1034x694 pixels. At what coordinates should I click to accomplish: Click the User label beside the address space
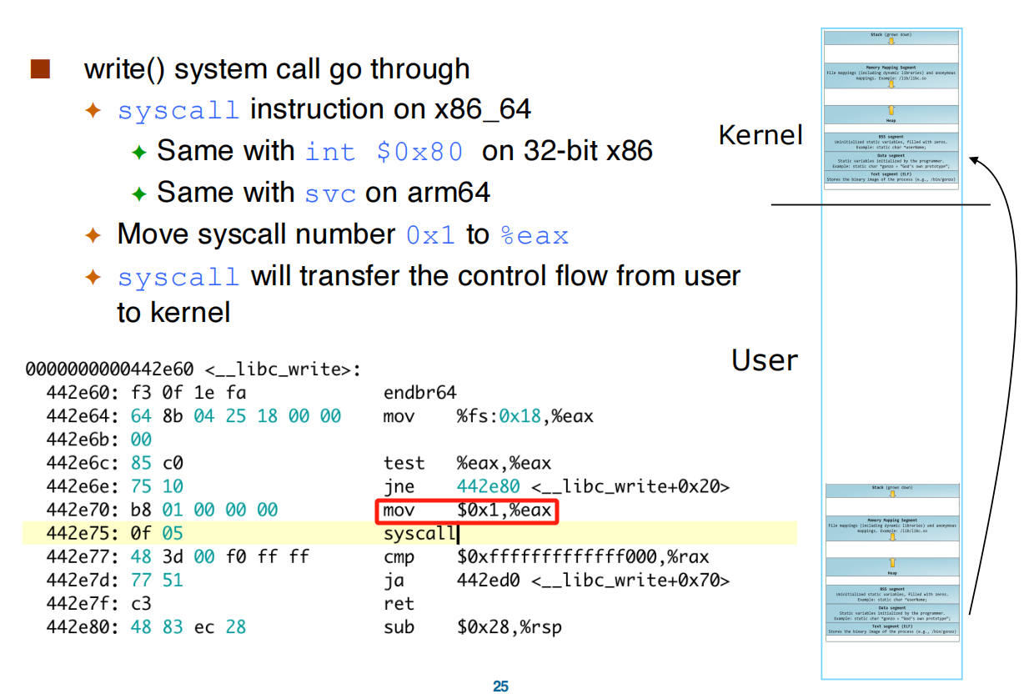pos(765,360)
